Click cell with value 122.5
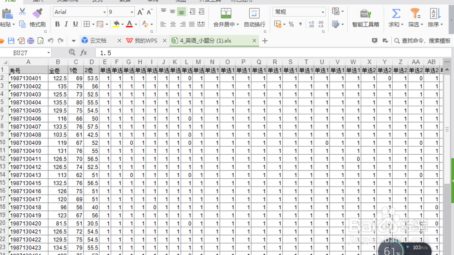The image size is (454, 255). [58, 78]
